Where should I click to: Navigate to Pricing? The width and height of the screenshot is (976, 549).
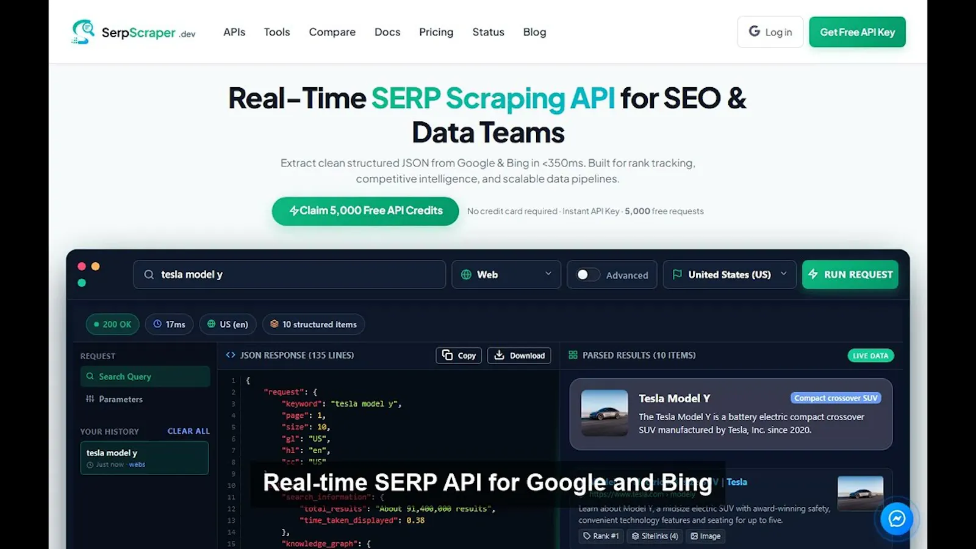(436, 32)
